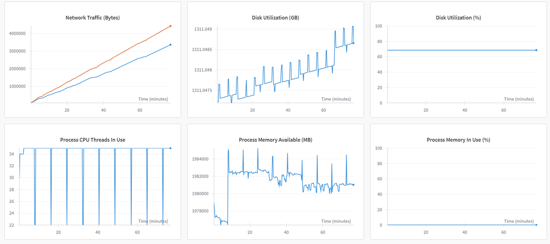Click Time (minutes) label in Process CPU Threads chart
This screenshot has height=244, width=550.
tap(153, 221)
